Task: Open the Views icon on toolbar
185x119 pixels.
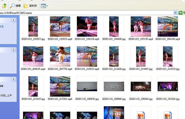Action: (x=43, y=6)
